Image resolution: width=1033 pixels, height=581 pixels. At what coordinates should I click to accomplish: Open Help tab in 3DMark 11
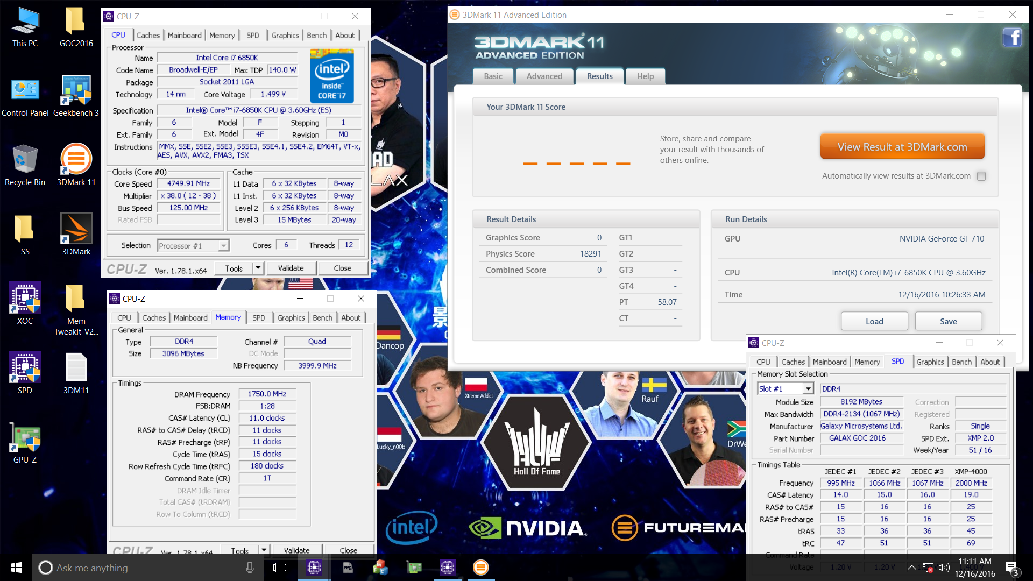(645, 76)
